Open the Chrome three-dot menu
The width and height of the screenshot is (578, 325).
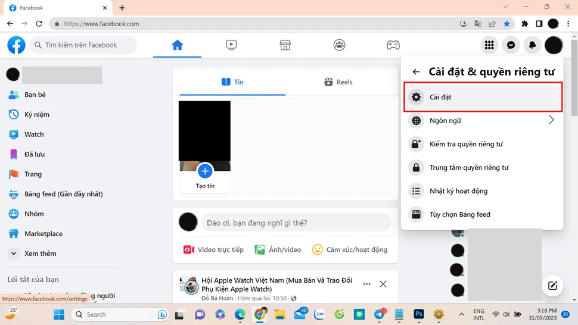click(568, 24)
